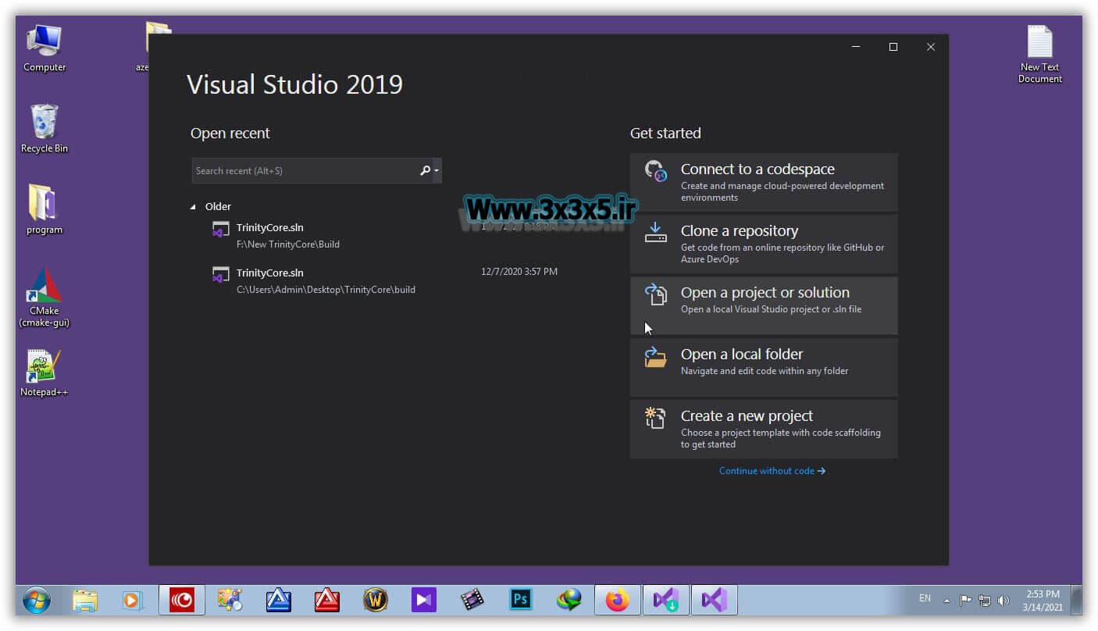This screenshot has width=1098, height=631.
Task: Click the red triangle app taskbar icon
Action: [327, 600]
